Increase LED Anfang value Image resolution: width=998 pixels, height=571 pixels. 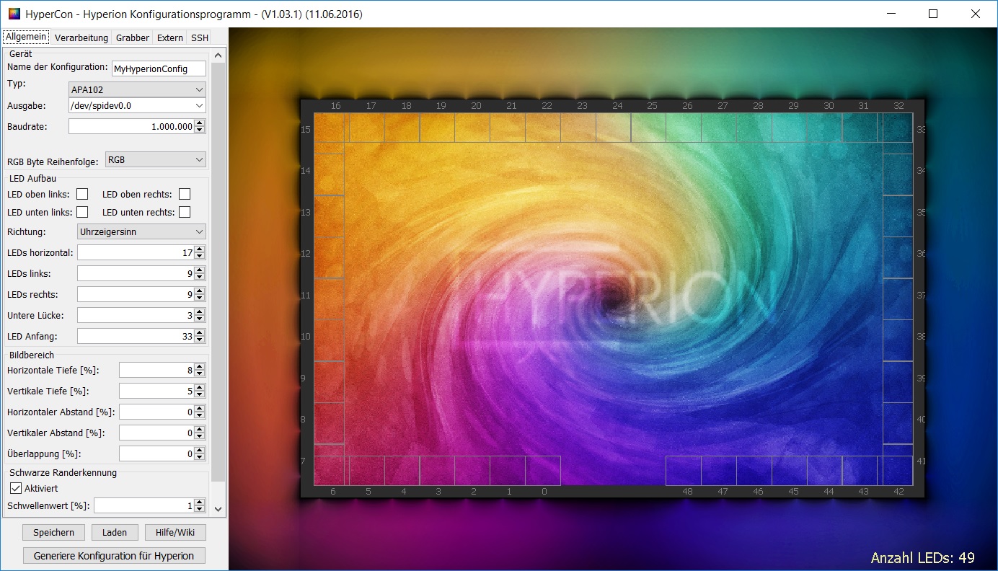click(x=200, y=332)
